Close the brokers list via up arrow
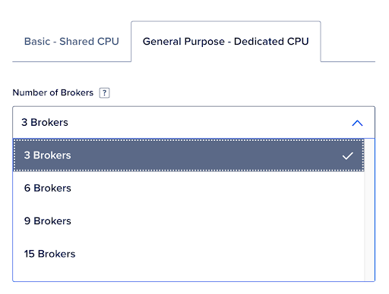The image size is (389, 294). point(357,123)
